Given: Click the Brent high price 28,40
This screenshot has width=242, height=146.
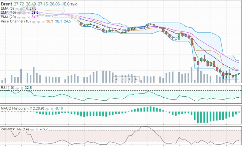Looking at the screenshot, I should click(x=31, y=4).
